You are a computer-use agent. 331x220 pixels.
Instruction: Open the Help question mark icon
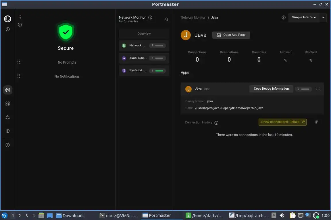click(x=7, y=145)
